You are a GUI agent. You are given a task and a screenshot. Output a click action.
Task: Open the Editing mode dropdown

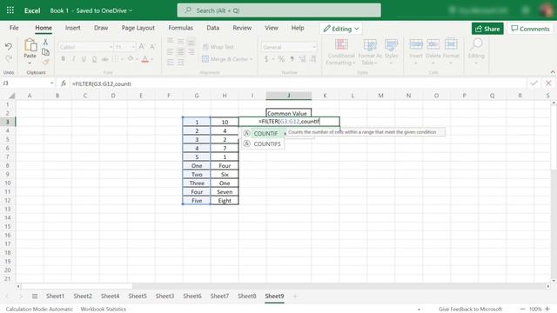click(341, 29)
